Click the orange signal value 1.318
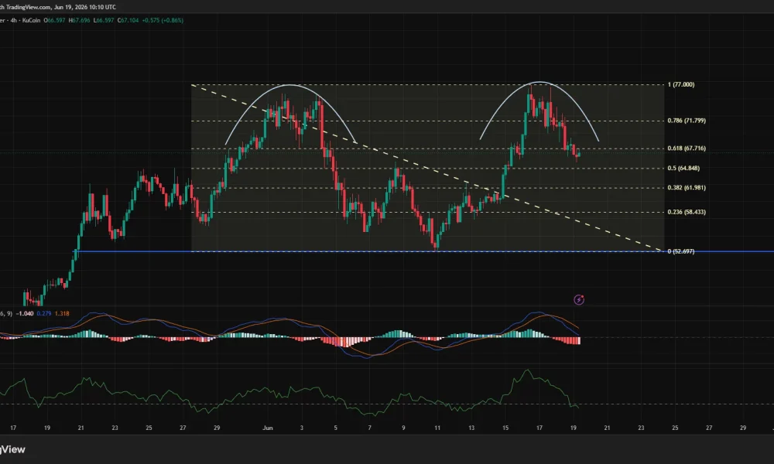 [x=62, y=314]
